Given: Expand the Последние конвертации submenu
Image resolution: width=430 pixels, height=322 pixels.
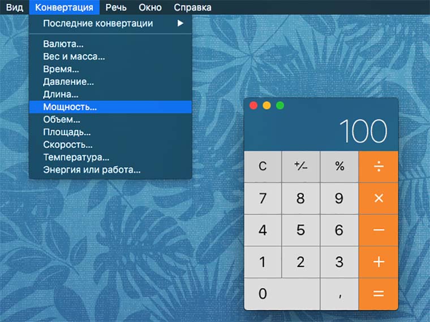Looking at the screenshot, I should pyautogui.click(x=110, y=23).
